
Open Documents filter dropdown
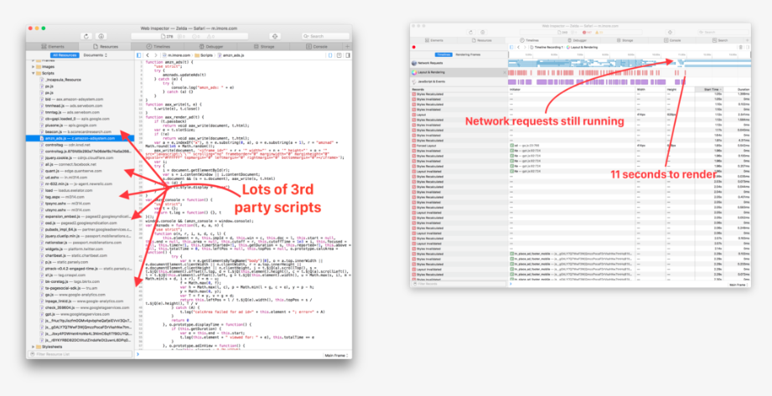(95, 55)
